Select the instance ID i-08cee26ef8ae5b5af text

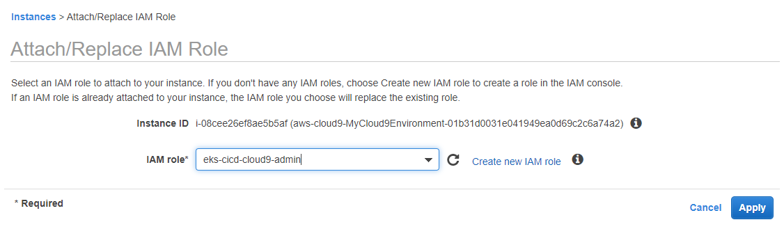[240, 123]
